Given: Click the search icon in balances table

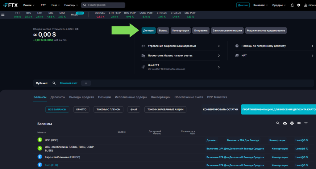Looking at the screenshot, I should [278, 123].
